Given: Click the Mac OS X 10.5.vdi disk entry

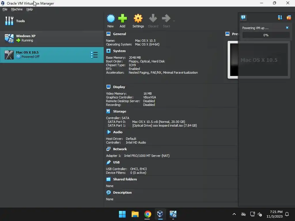Looking at the screenshot, I should click(159, 122).
